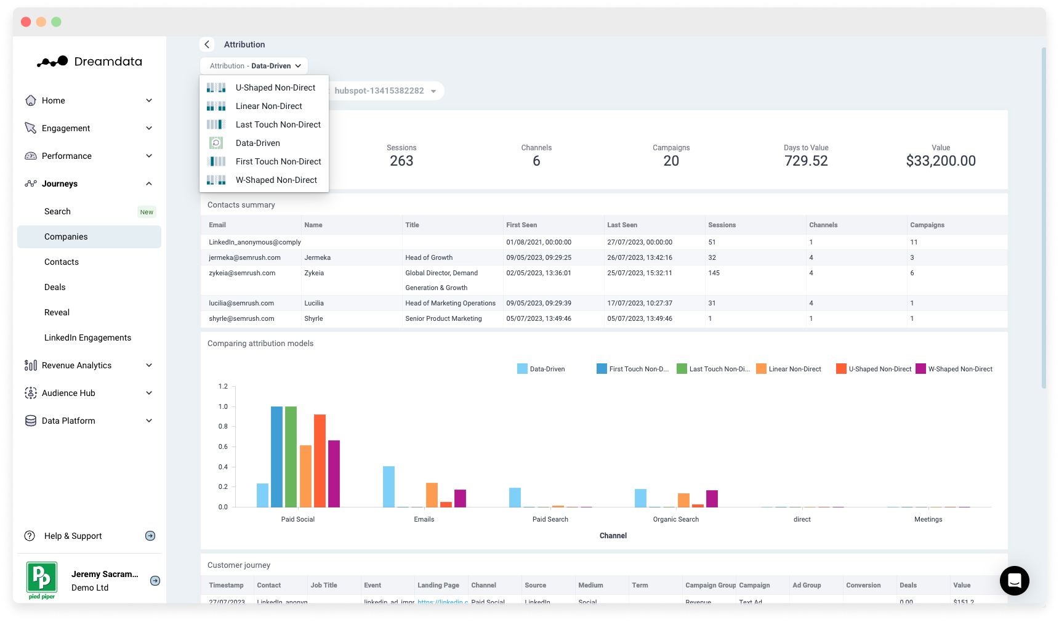Collapse the Journeys menu chevron
Image resolution: width=1059 pixels, height=622 pixels.
149,184
